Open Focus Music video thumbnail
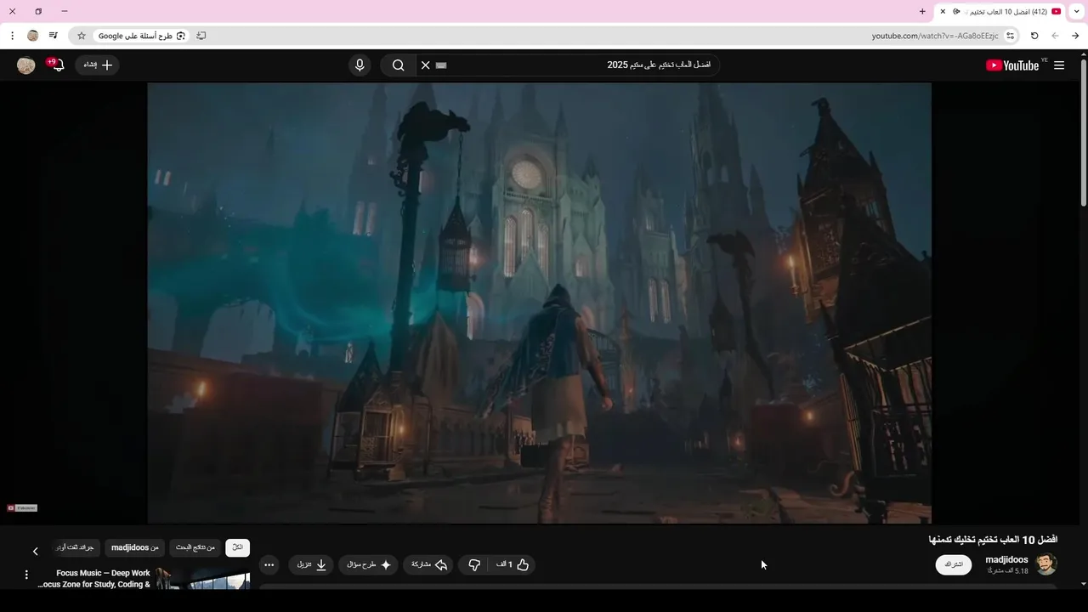1088x612 pixels. [203, 579]
